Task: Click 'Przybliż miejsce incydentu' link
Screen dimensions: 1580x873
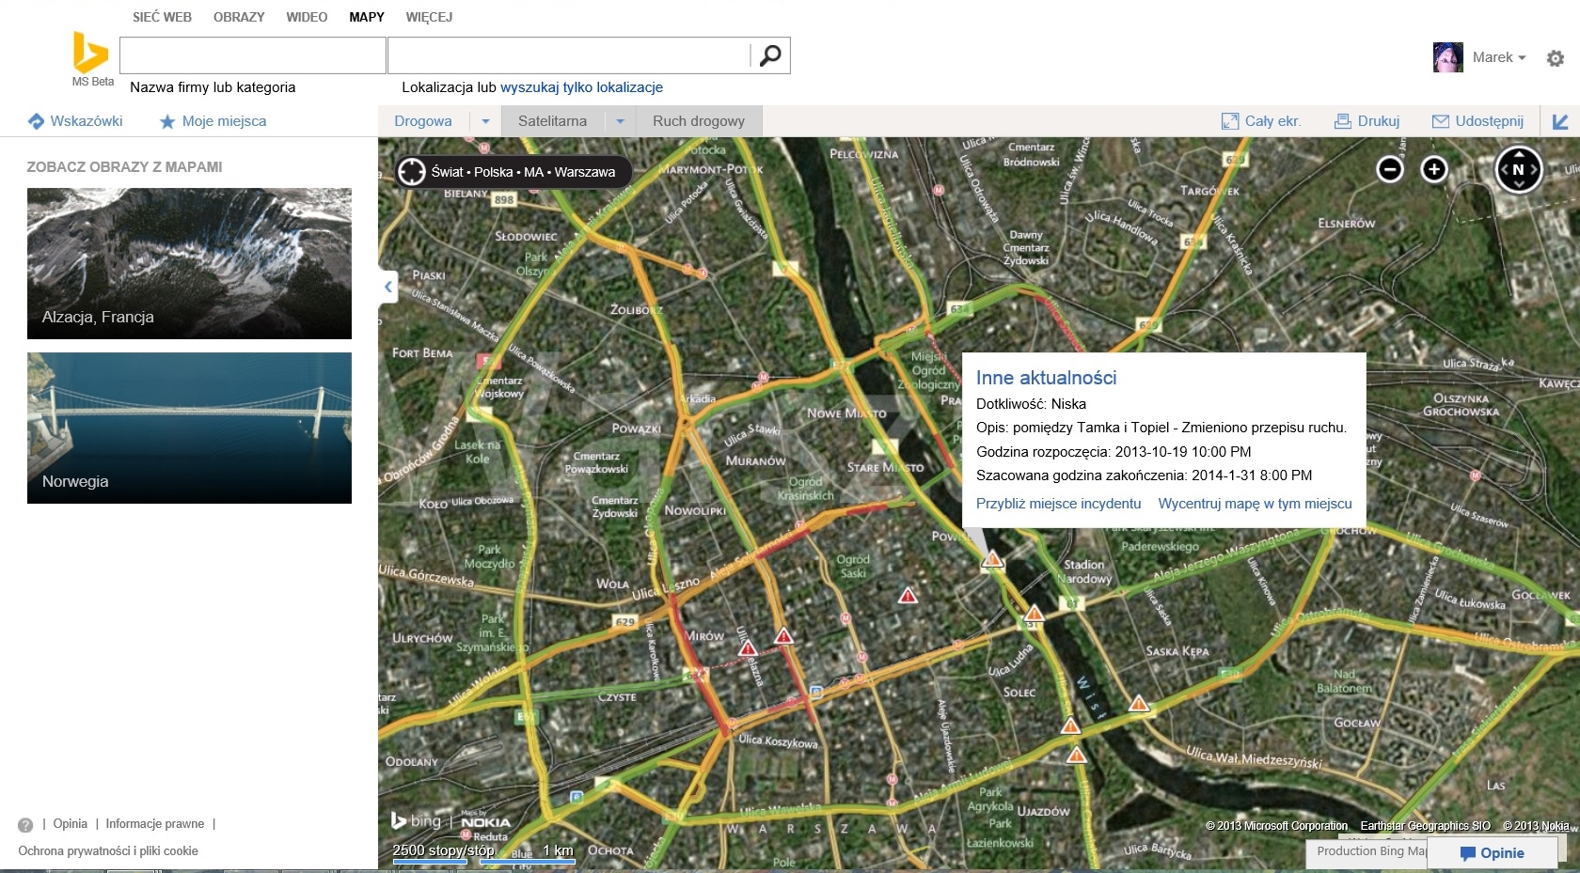Action: pos(1058,504)
